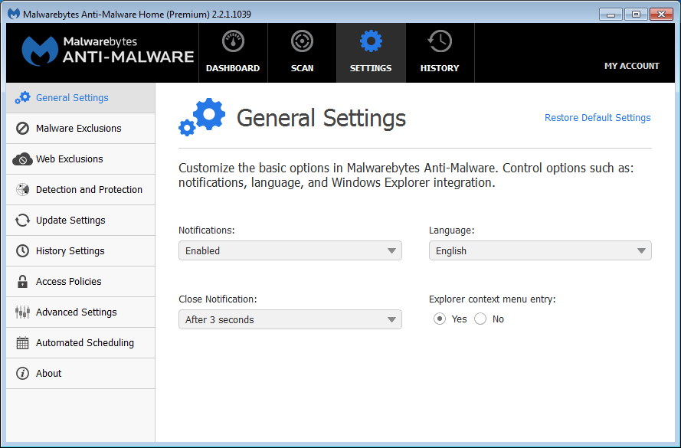
Task: Open the History clock-arrow icon in top bar
Action: (440, 41)
